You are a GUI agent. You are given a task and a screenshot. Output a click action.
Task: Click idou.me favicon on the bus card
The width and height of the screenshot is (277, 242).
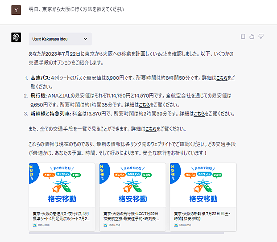click(x=35, y=225)
